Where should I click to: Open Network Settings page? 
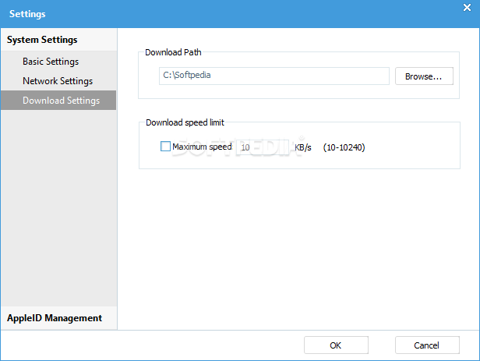click(x=58, y=81)
